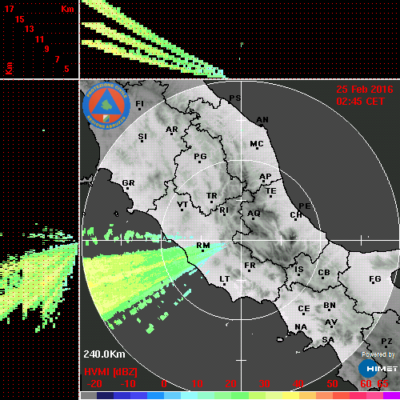Click the 'HVMI [dBZ]' product label
Image resolution: width=400 pixels, height=400 pixels.
[x=110, y=372]
